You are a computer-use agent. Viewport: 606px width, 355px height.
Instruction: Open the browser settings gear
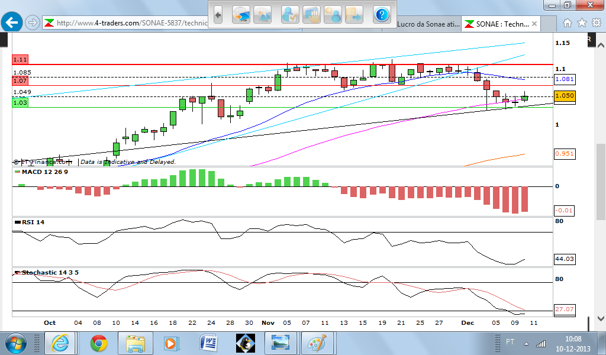[595, 23]
